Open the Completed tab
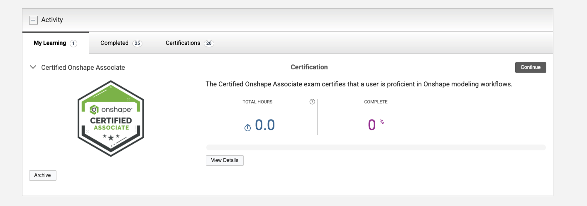 (x=121, y=43)
